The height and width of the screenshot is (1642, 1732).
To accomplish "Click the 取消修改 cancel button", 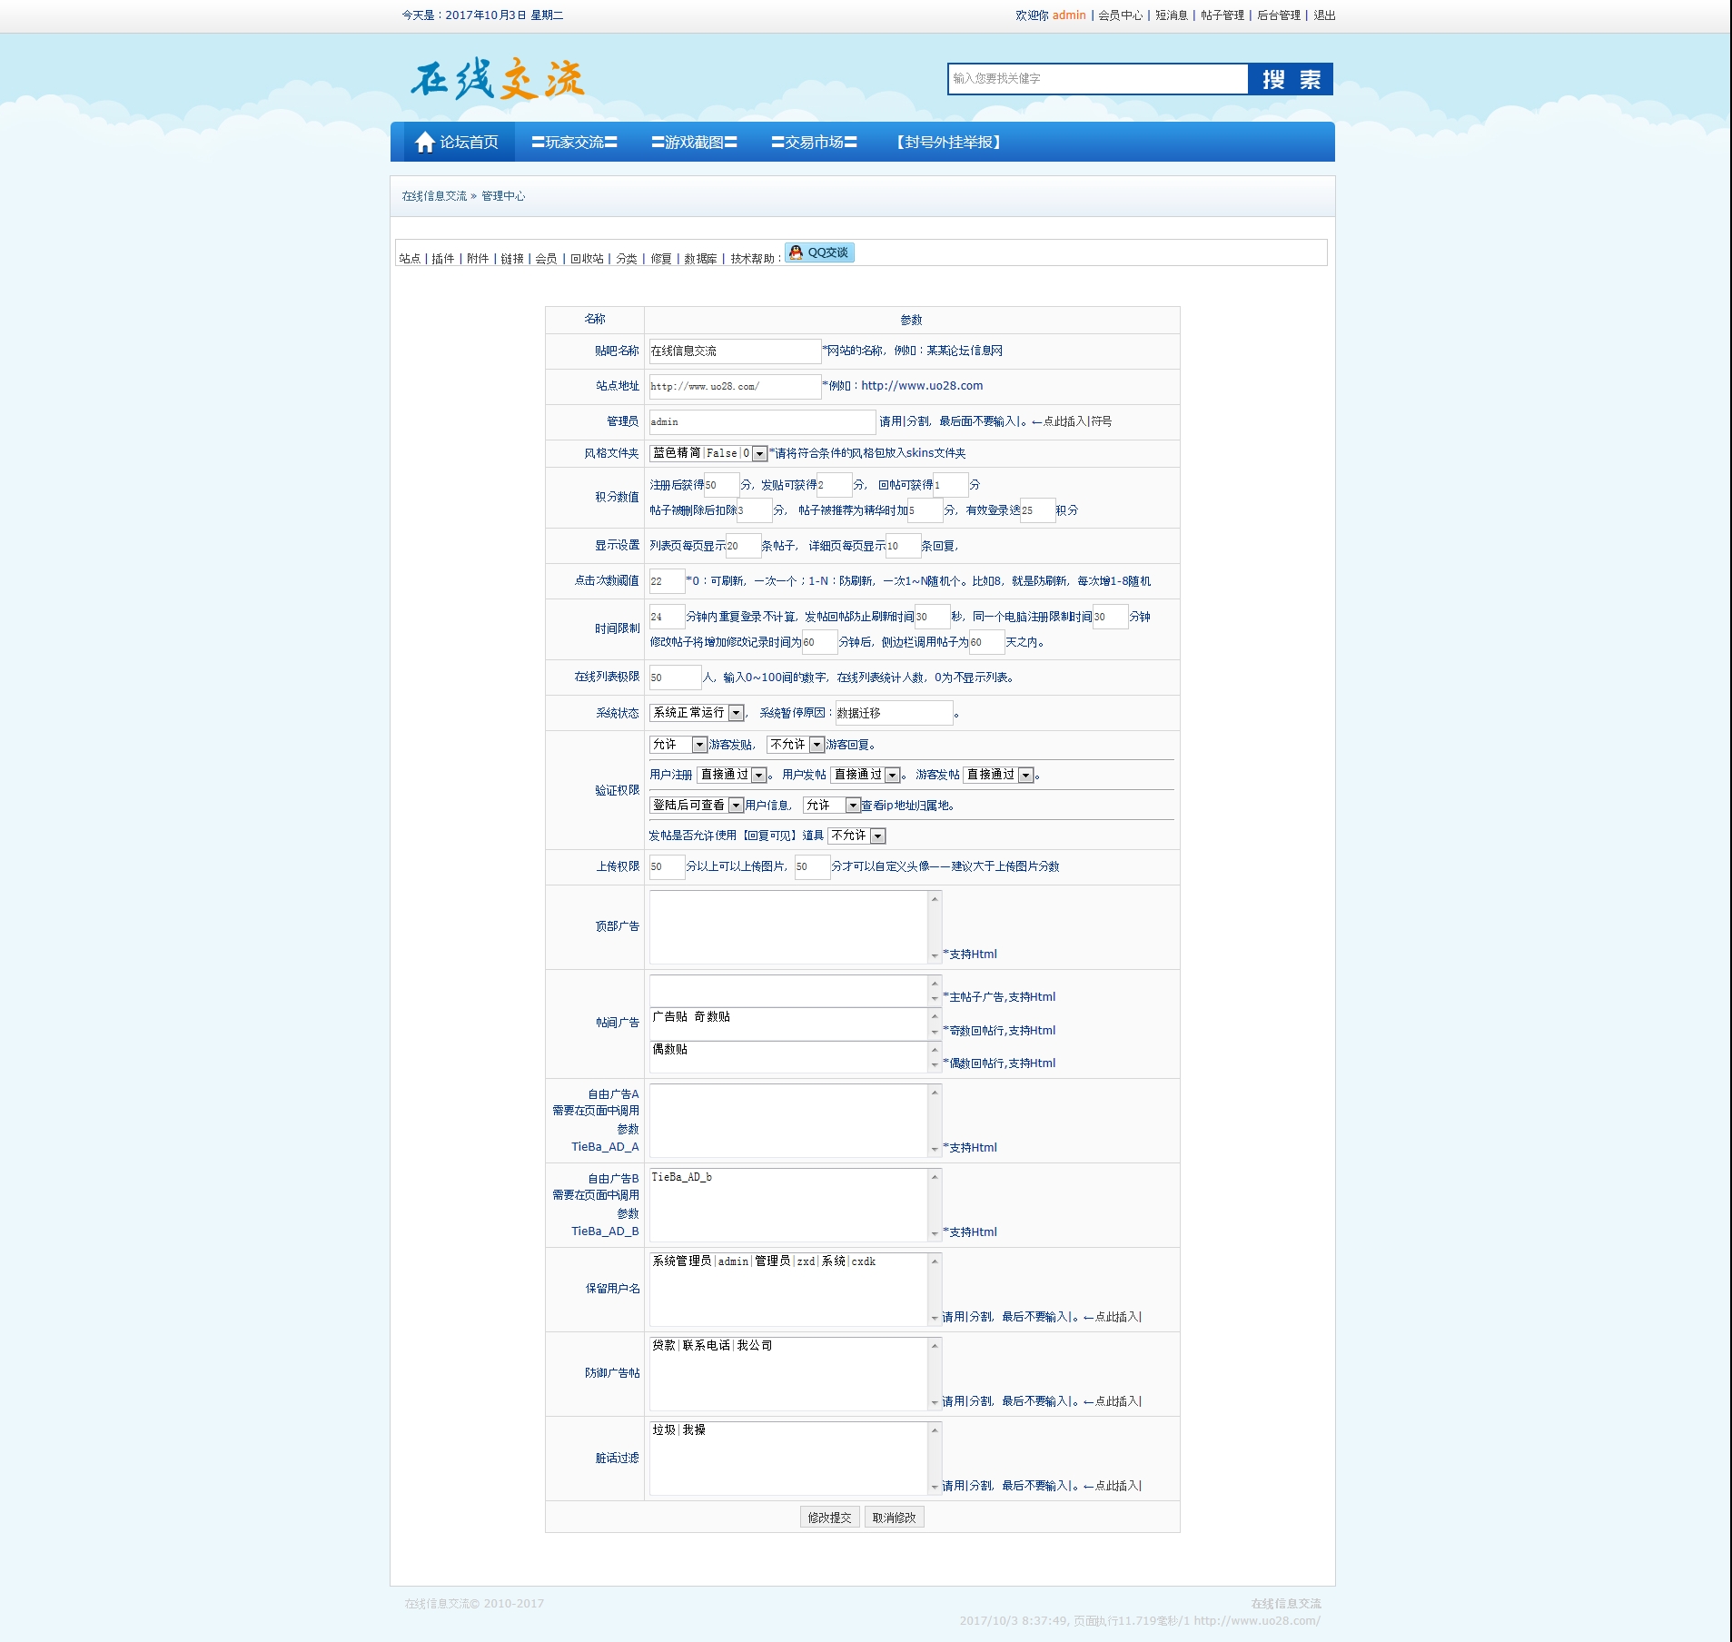I will pyautogui.click(x=895, y=1518).
